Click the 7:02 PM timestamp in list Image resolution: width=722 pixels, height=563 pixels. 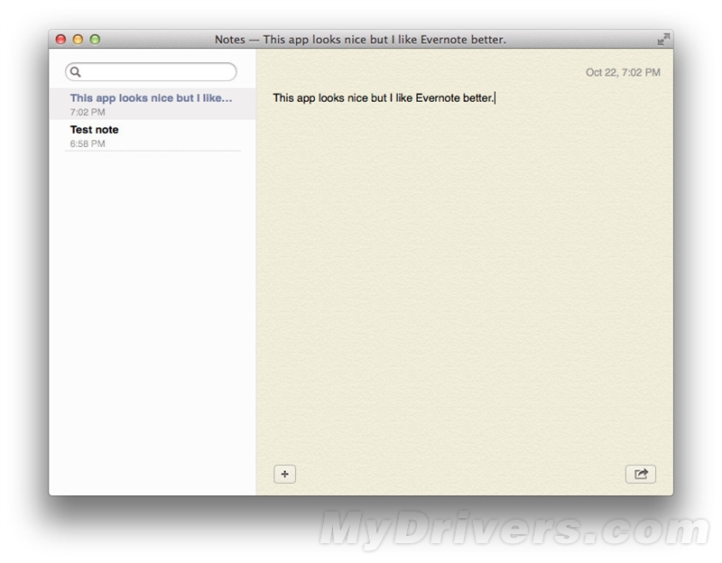[88, 112]
